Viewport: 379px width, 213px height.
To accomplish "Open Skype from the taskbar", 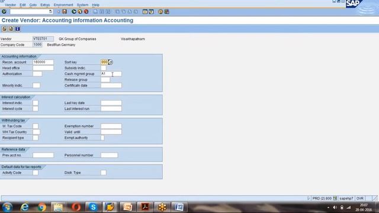I will 93,207.
